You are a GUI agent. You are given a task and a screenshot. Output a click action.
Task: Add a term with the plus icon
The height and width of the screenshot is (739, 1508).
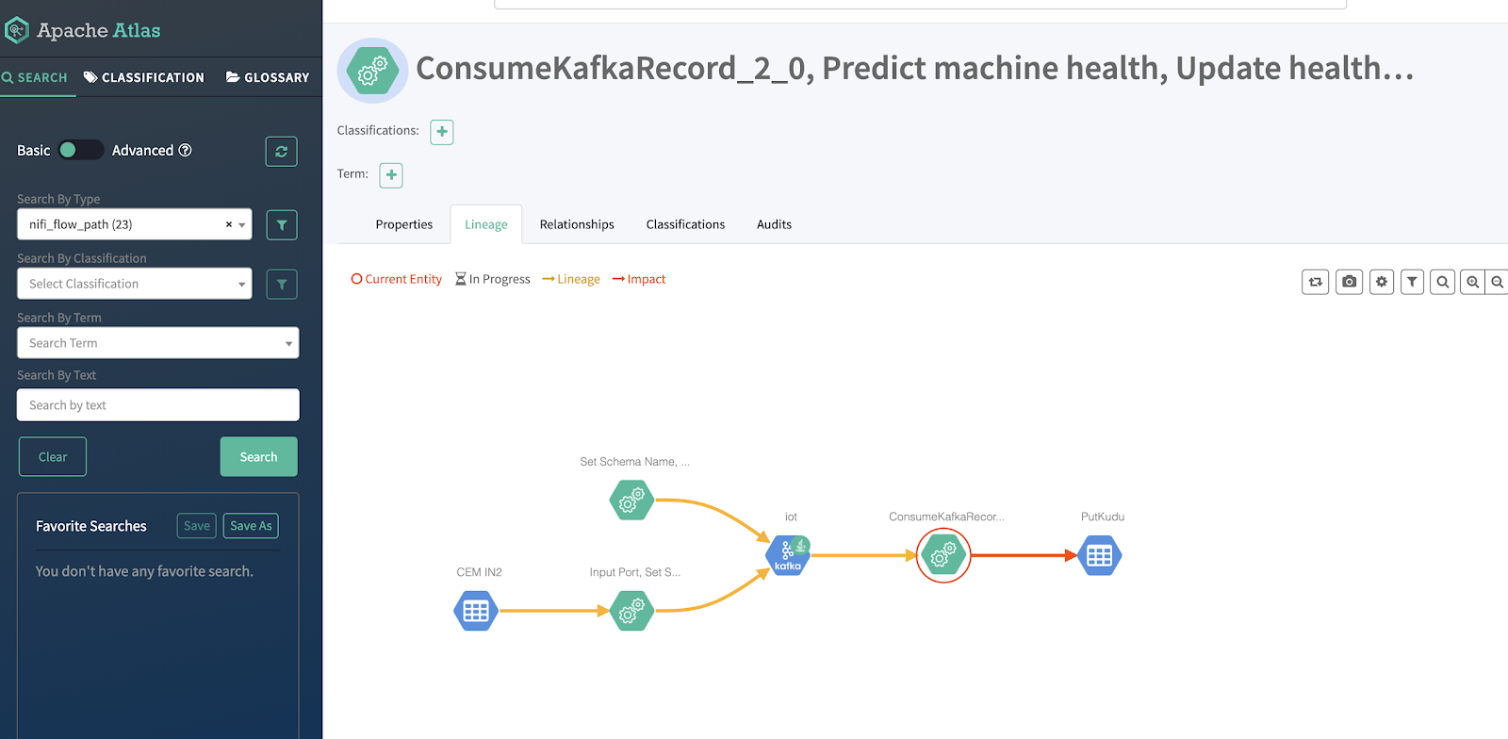(391, 175)
